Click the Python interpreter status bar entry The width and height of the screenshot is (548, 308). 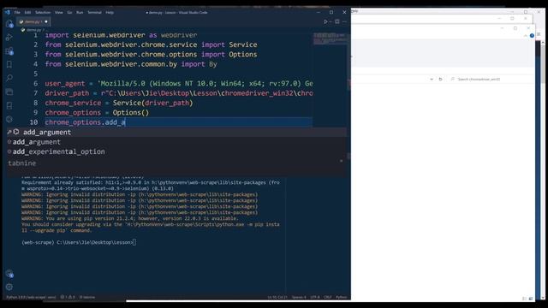pos(31,297)
